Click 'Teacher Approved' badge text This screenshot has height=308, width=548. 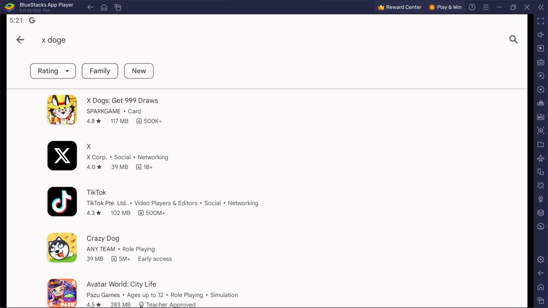pyautogui.click(x=171, y=305)
